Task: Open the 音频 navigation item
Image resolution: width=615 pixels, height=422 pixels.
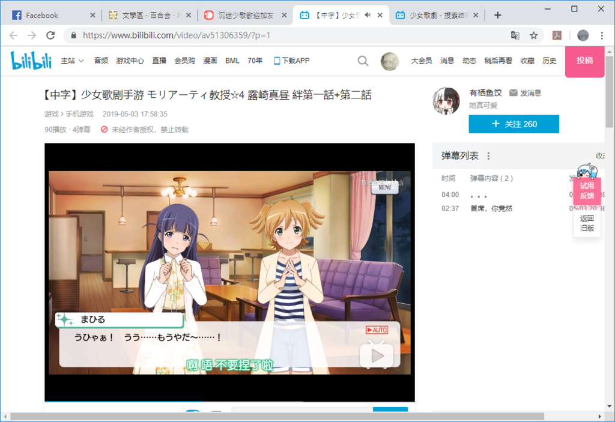Action: click(x=101, y=61)
